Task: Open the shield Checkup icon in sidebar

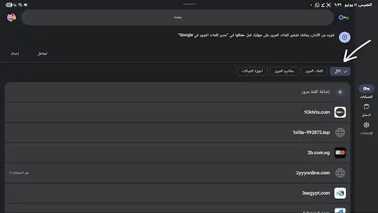Action: coord(366,106)
